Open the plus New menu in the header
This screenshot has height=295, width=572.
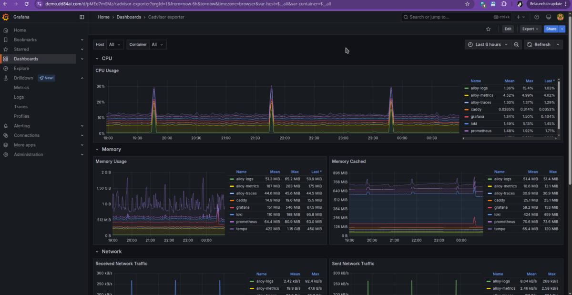click(x=520, y=17)
